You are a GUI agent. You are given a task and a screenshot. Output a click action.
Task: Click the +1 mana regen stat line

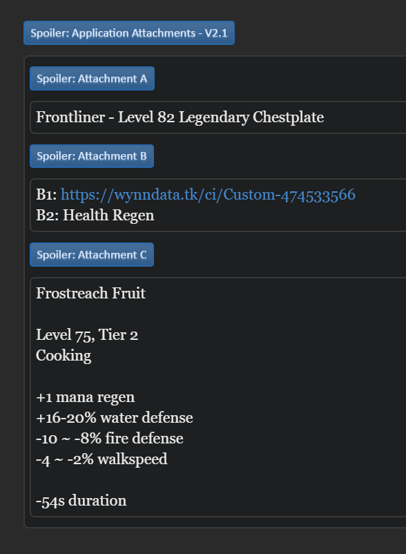click(x=84, y=397)
